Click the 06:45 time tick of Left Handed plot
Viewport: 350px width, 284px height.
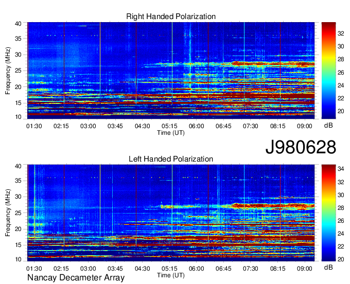click(x=223, y=269)
